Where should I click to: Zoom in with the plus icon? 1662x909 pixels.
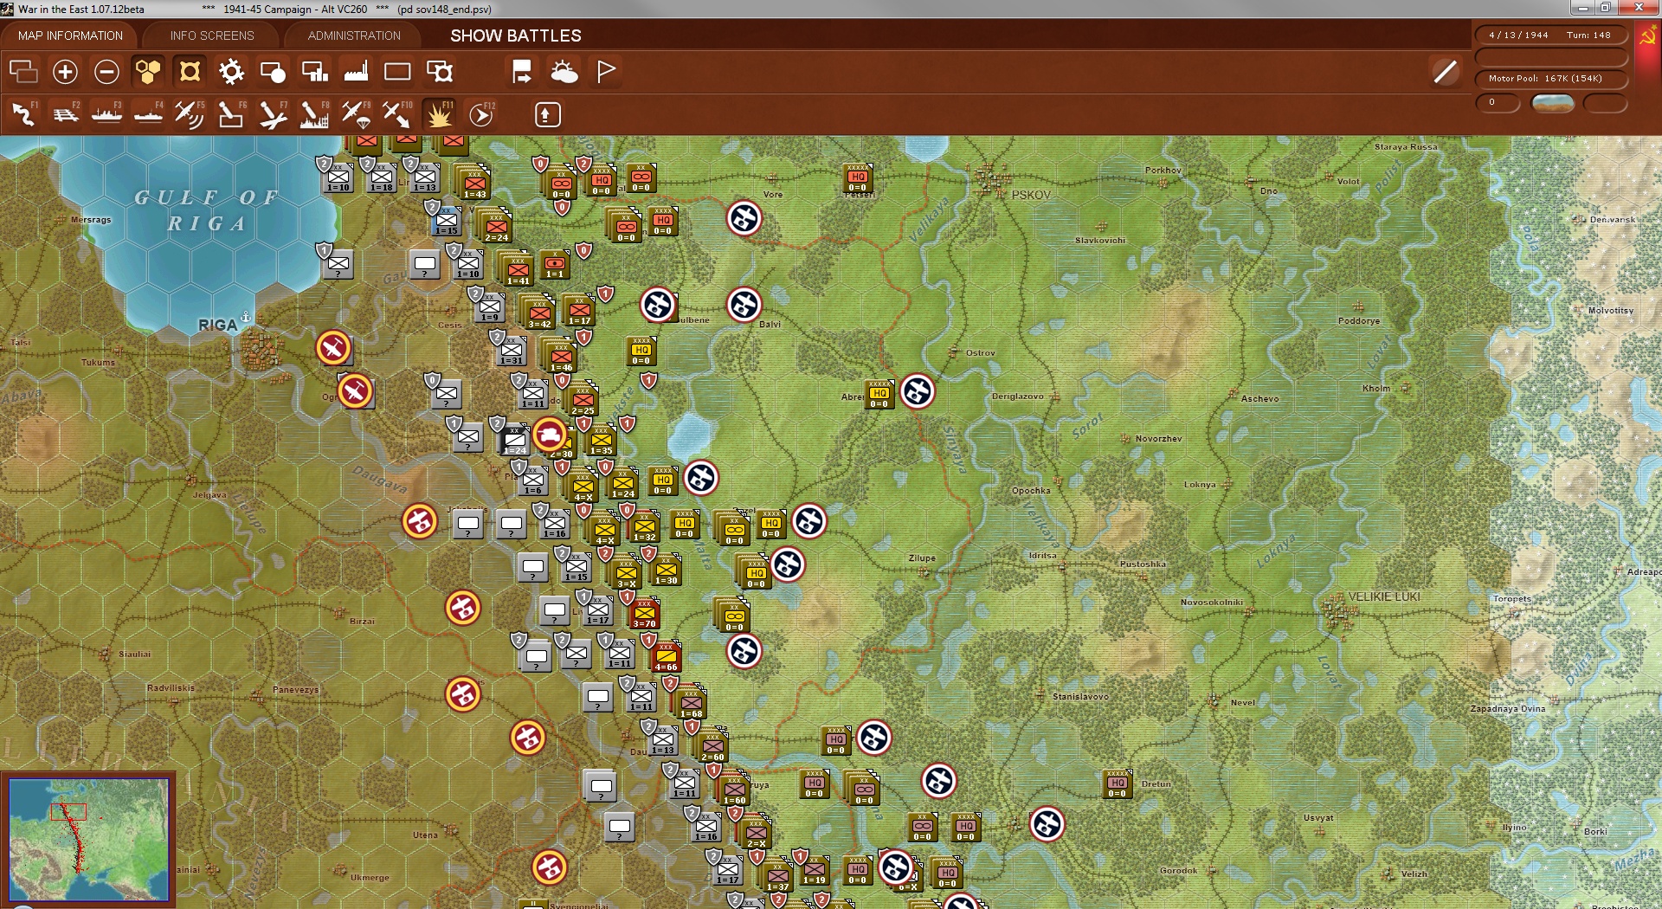[x=65, y=72]
